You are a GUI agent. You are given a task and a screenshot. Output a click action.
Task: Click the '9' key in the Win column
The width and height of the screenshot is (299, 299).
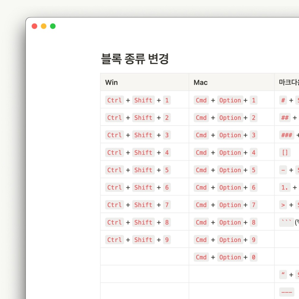(x=167, y=240)
